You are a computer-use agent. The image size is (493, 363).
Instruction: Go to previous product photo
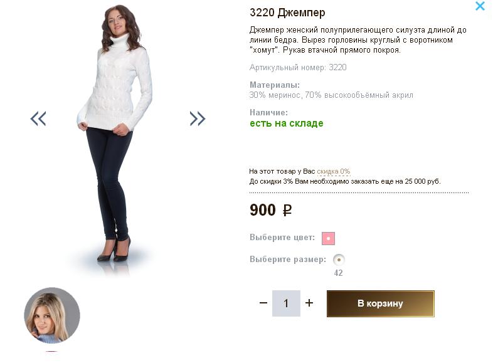point(38,118)
